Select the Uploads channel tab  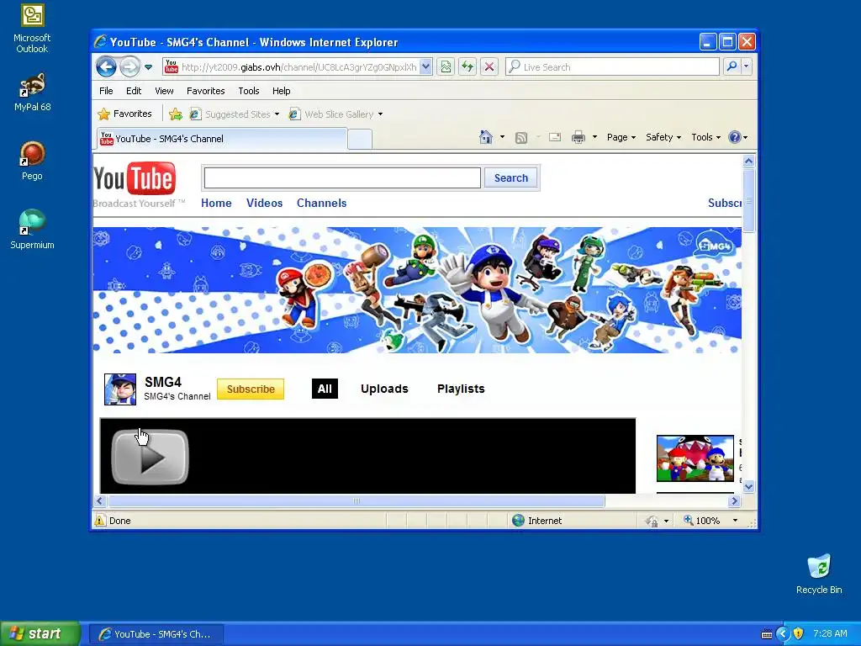[384, 389]
